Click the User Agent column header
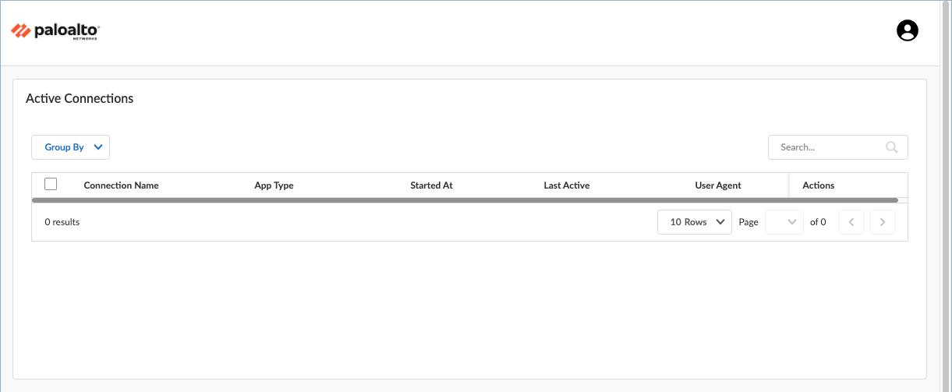Viewport: 952px width, 392px height. click(x=717, y=185)
